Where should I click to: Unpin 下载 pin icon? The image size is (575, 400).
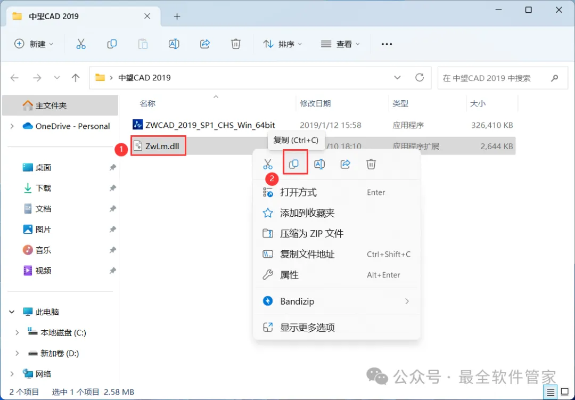(x=112, y=188)
